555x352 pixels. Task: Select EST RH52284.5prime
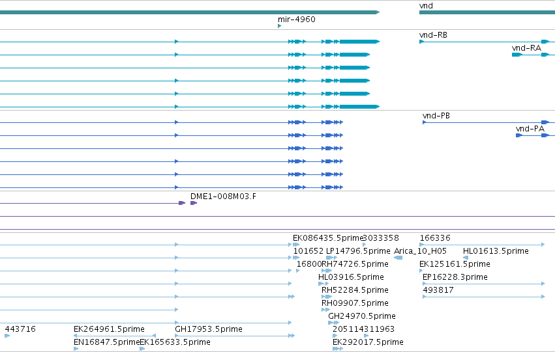pyautogui.click(x=355, y=290)
